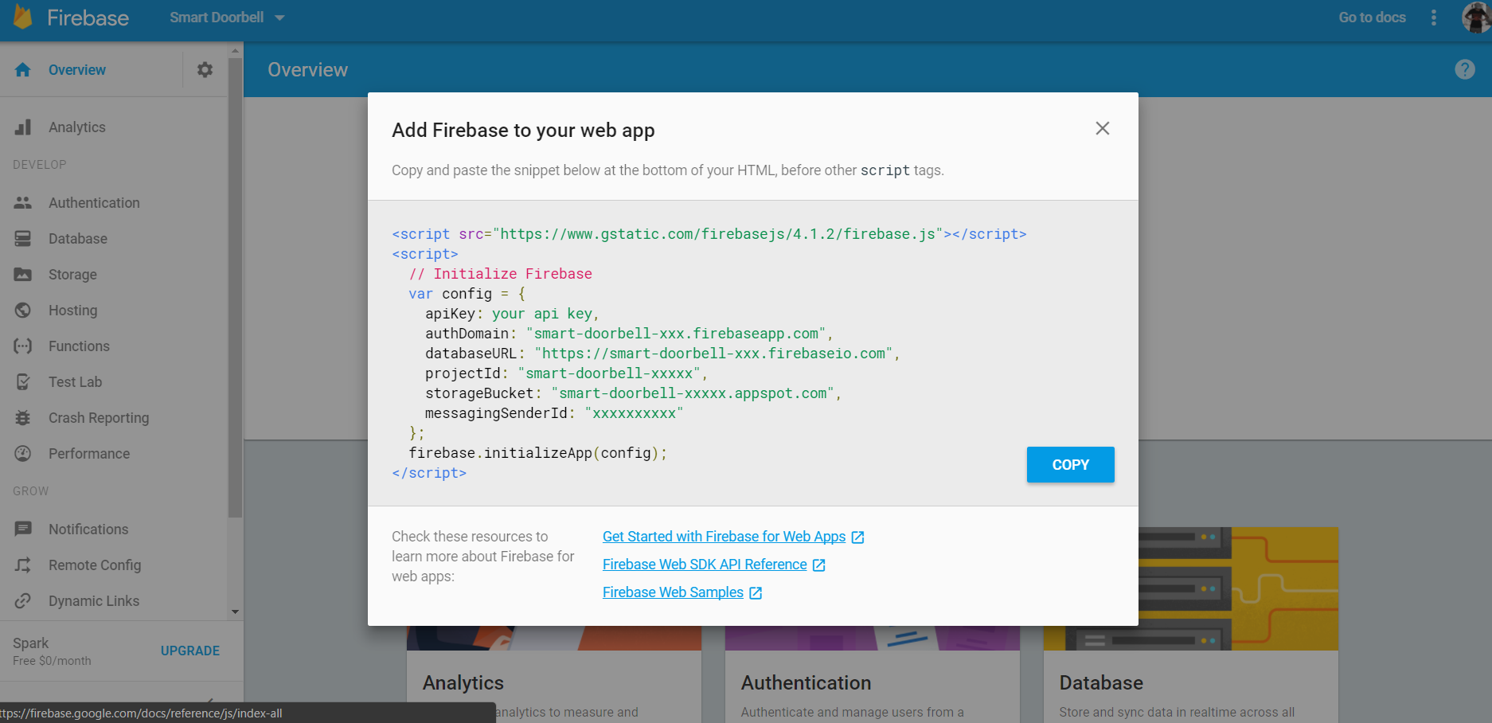Click the Functions brackets icon

click(x=23, y=346)
